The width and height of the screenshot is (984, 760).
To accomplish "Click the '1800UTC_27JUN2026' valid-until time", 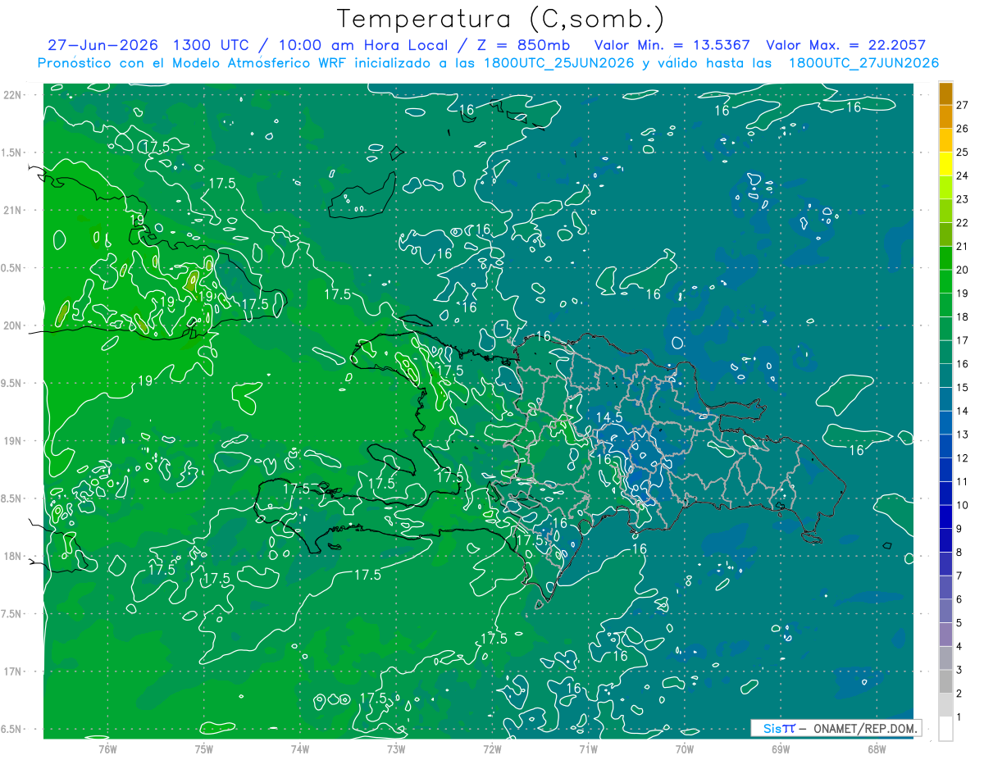I will pyautogui.click(x=863, y=63).
